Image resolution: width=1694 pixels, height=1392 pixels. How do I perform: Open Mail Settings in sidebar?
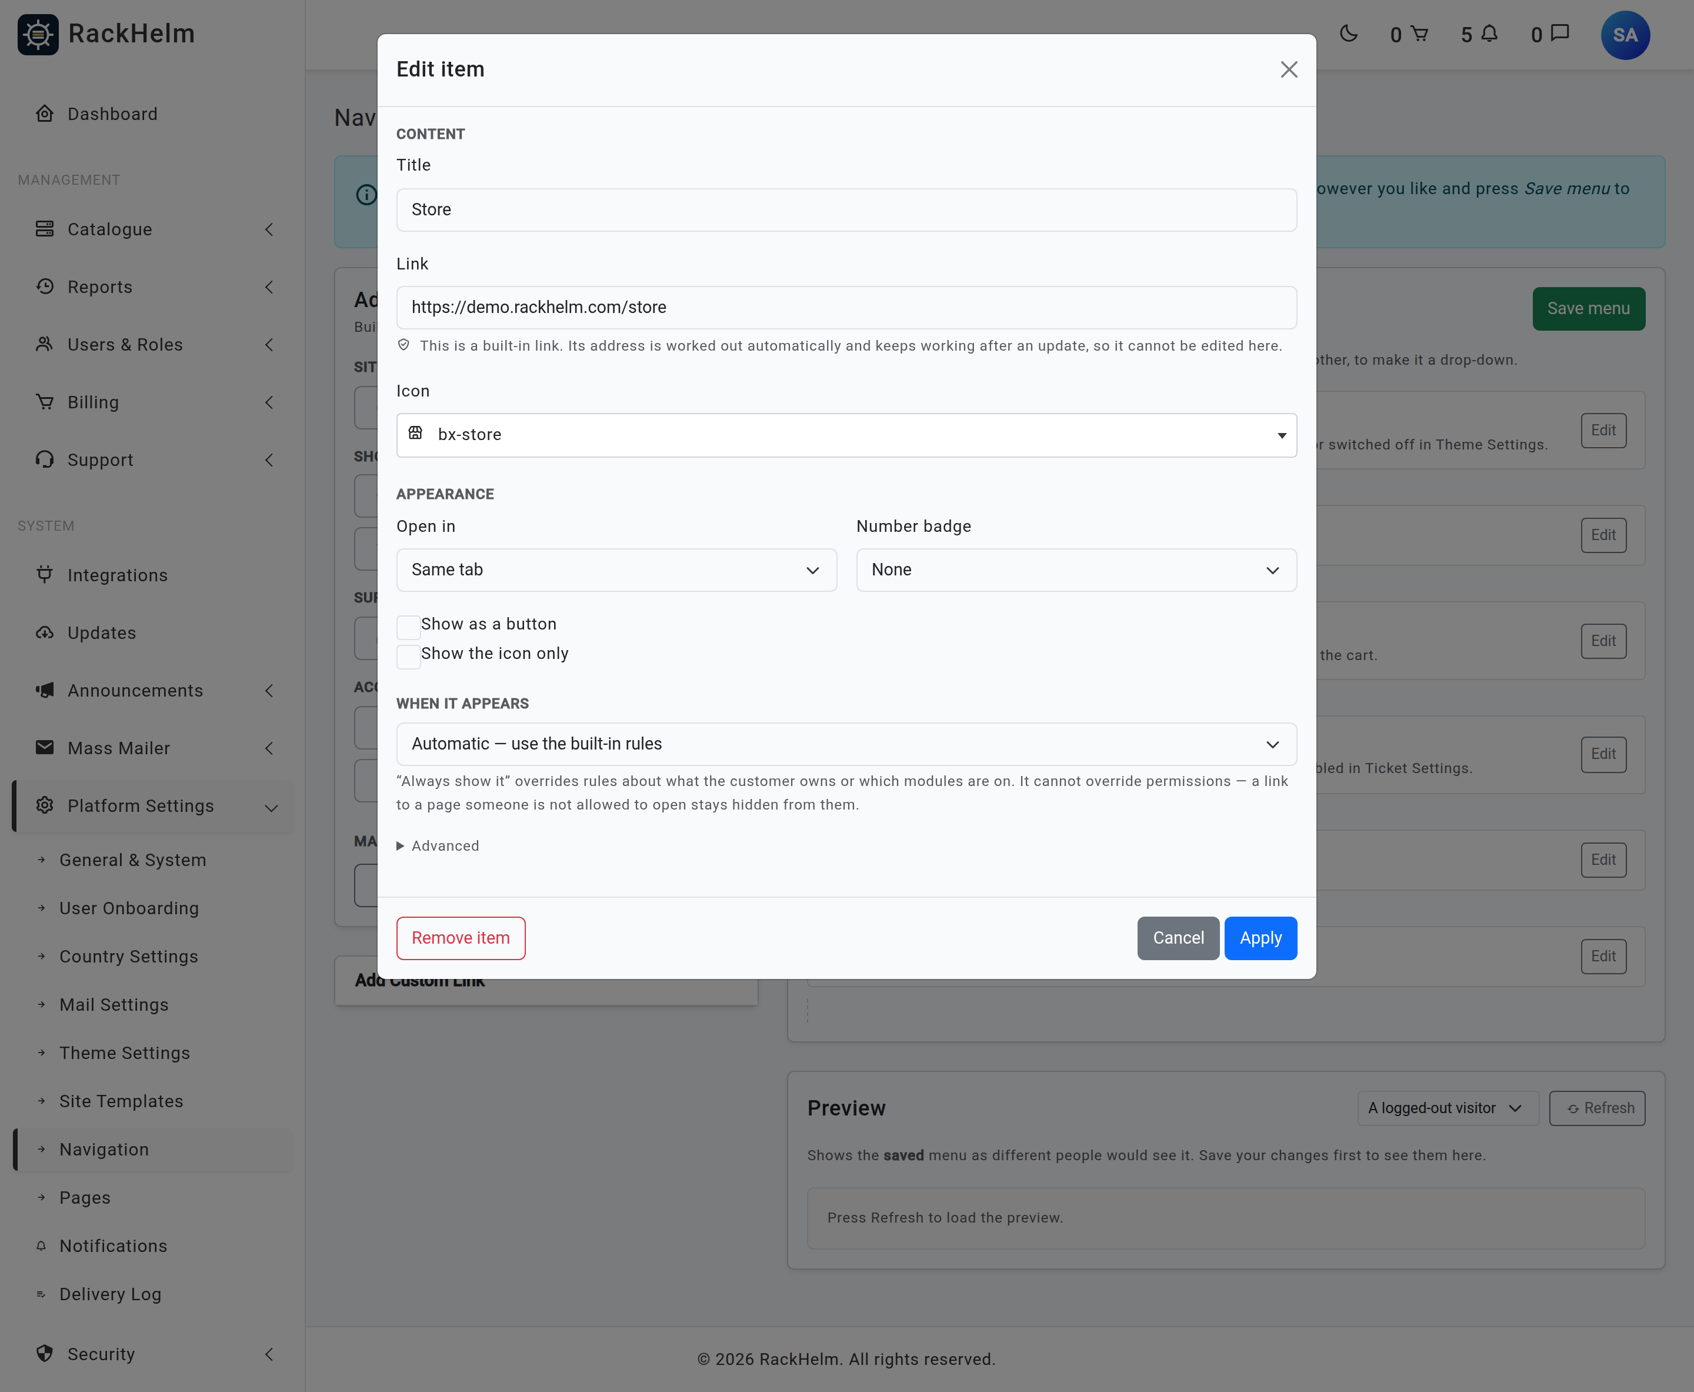(x=114, y=1005)
